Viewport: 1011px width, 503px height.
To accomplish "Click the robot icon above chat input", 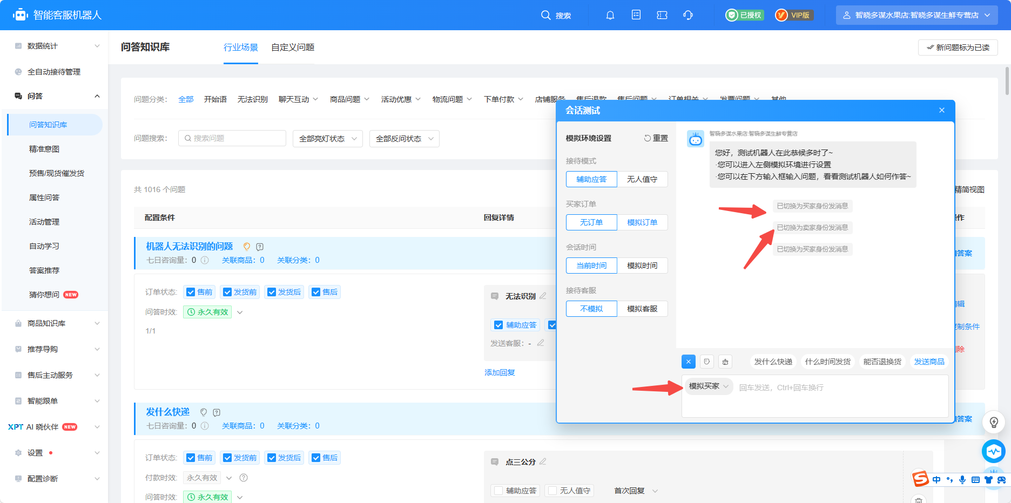I will 725,362.
